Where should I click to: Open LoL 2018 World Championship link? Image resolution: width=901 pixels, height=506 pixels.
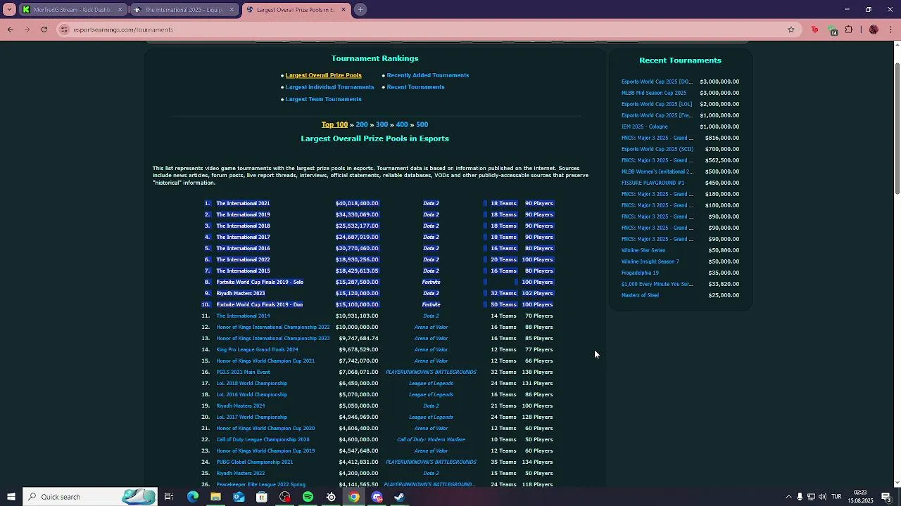click(x=251, y=383)
